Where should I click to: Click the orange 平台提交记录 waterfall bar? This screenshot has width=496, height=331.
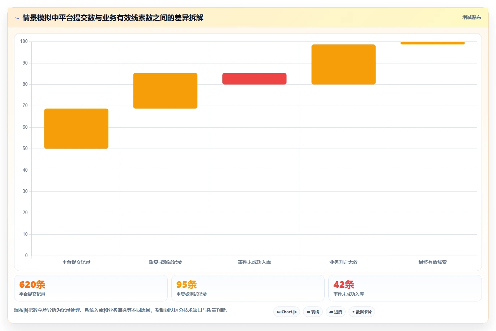76,129
